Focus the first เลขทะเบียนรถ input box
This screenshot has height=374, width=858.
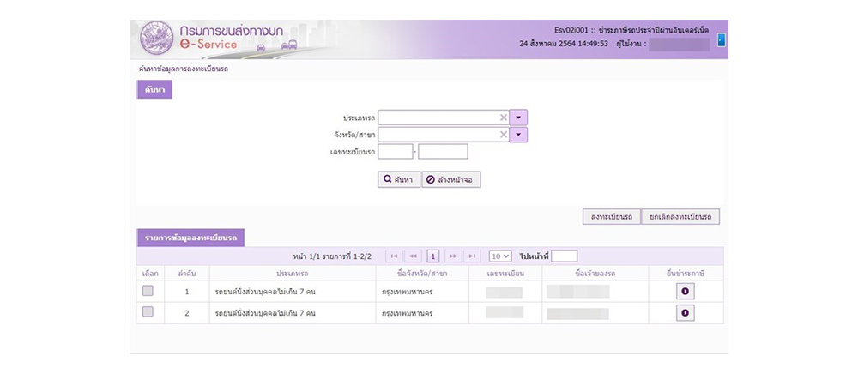pyautogui.click(x=395, y=152)
